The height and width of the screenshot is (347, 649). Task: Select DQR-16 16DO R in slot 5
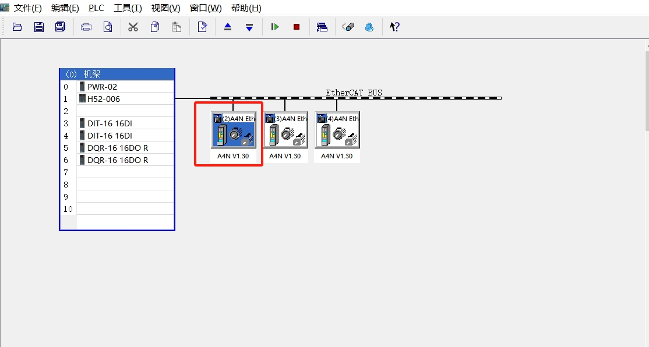[117, 148]
